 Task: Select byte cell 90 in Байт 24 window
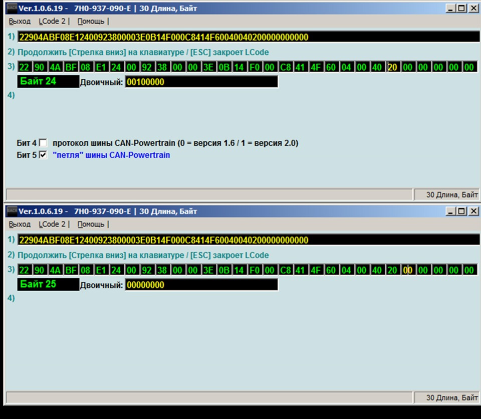(40, 67)
